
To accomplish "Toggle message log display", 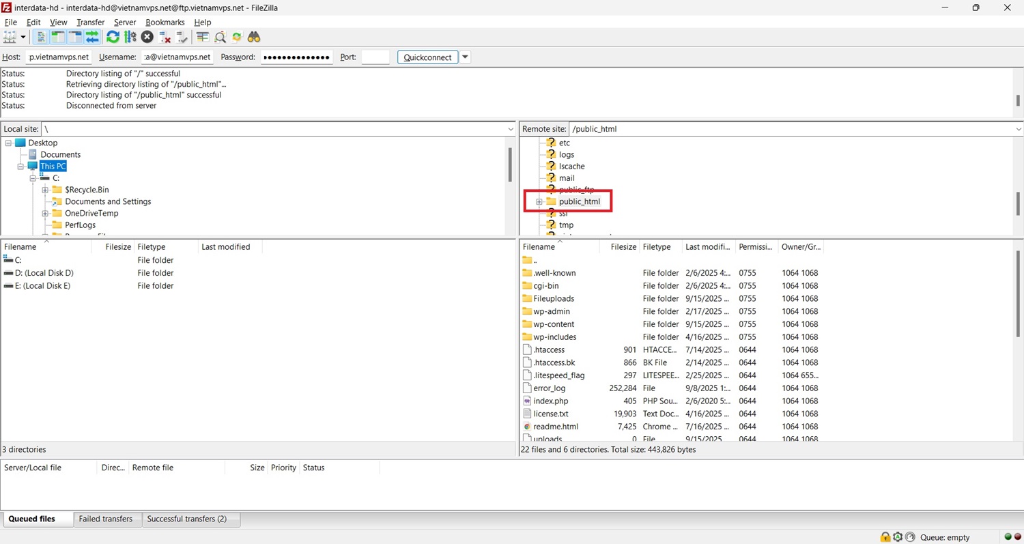I will click(42, 37).
